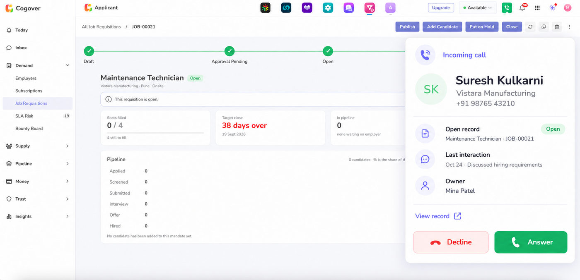Image resolution: width=580 pixels, height=280 pixels.
Task: Answer the incoming call
Action: (x=531, y=242)
